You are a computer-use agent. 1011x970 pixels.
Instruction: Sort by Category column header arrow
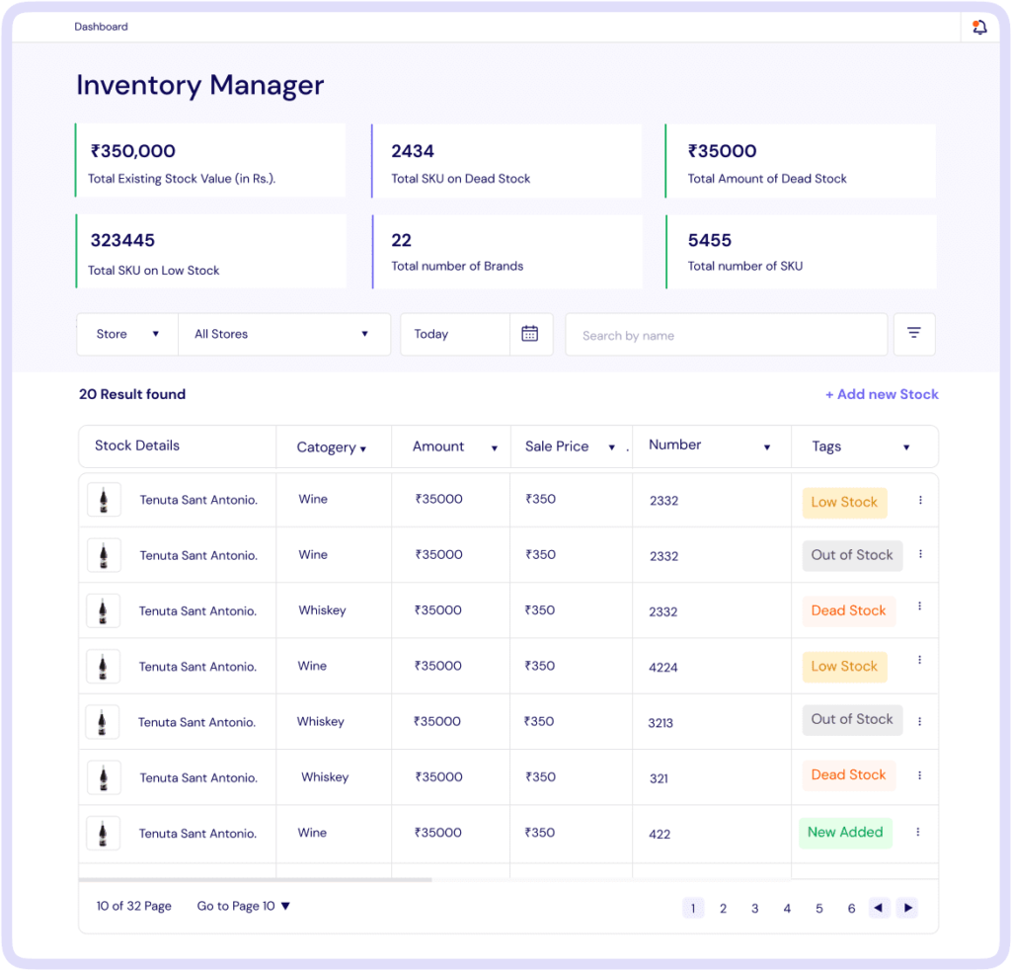362,448
